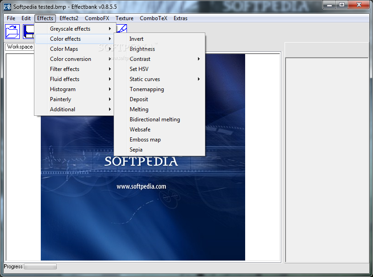The image size is (373, 277).
Task: Expand the Filter effects submenu
Action: click(75, 69)
